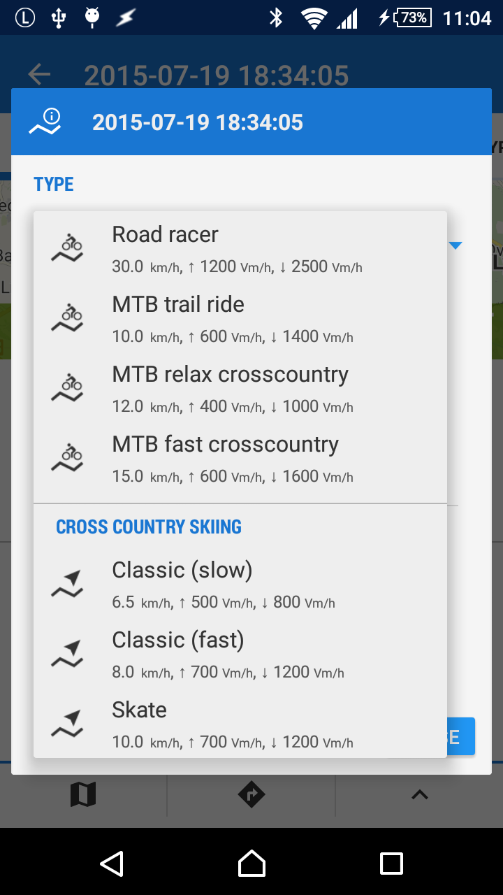Tap the Skate skiing icon
The height and width of the screenshot is (895, 503).
click(67, 724)
